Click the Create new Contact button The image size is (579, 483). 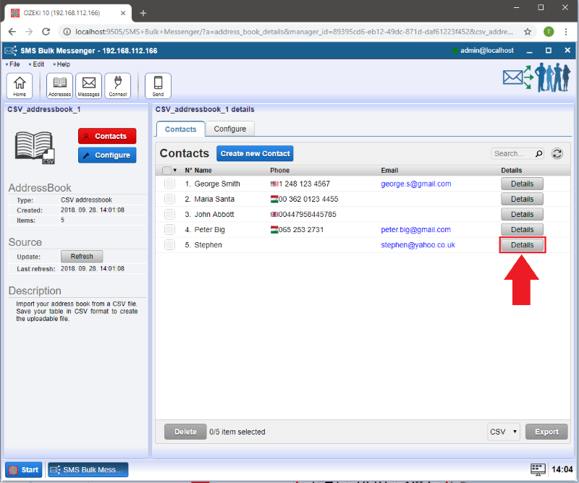tap(255, 153)
